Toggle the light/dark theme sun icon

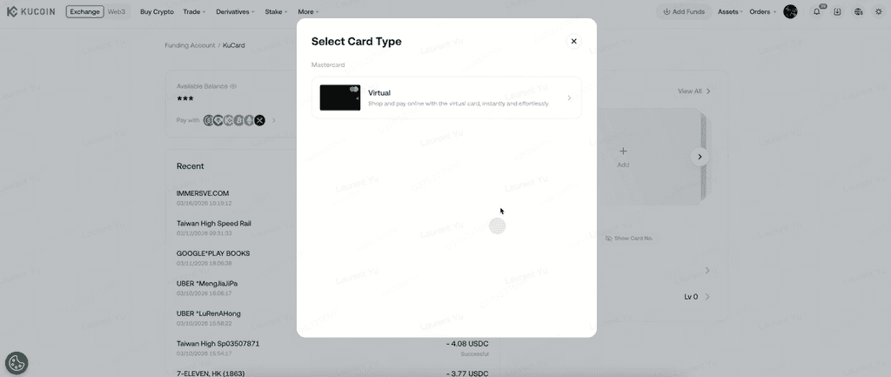879,11
